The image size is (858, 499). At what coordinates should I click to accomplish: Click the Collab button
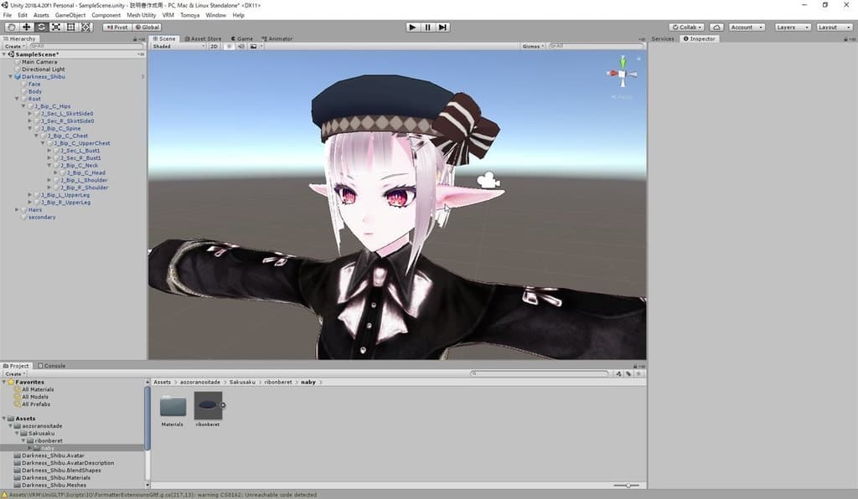[685, 27]
